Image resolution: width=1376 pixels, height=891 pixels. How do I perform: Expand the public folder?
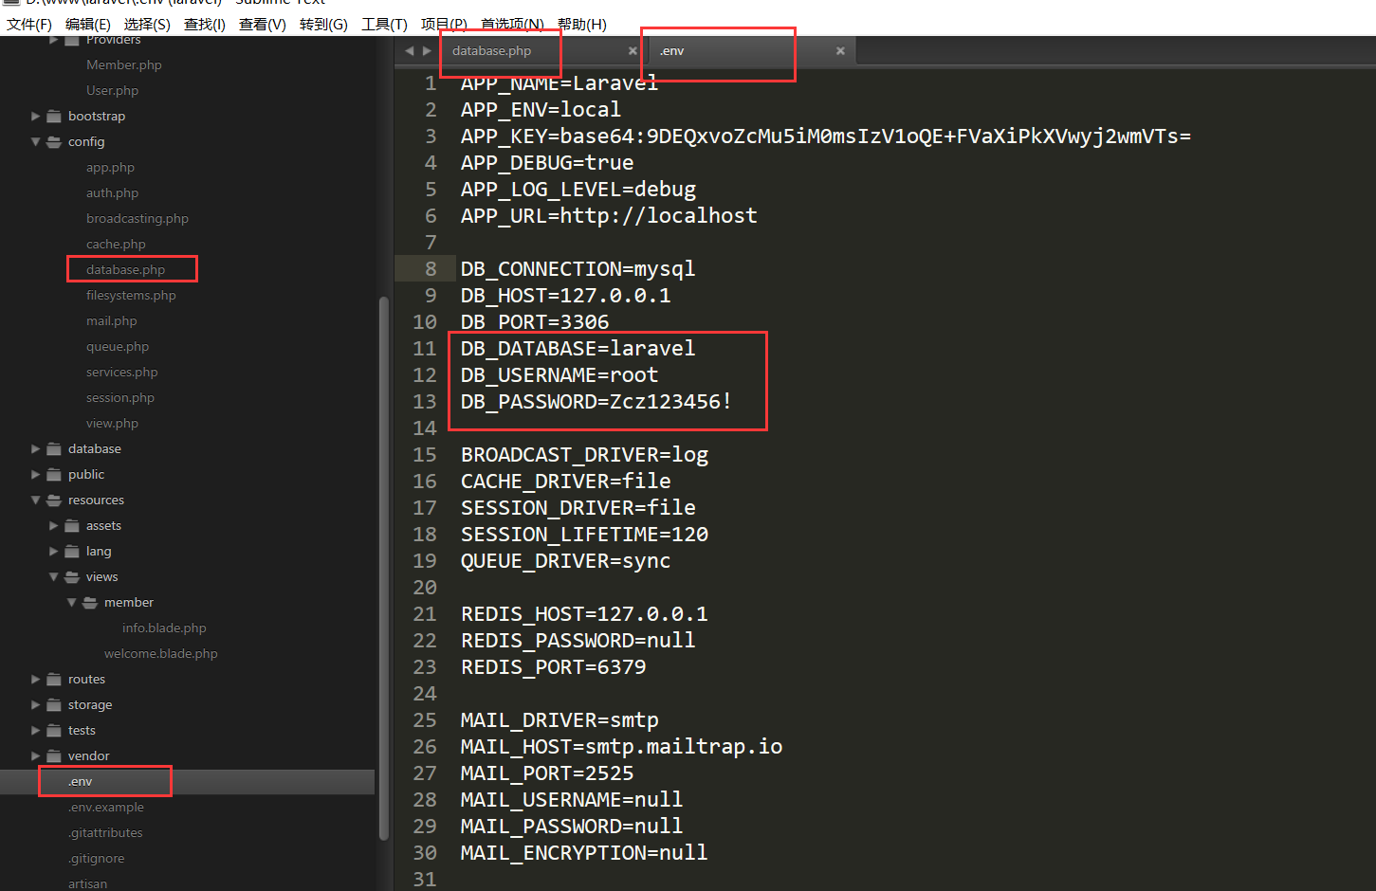pos(36,475)
